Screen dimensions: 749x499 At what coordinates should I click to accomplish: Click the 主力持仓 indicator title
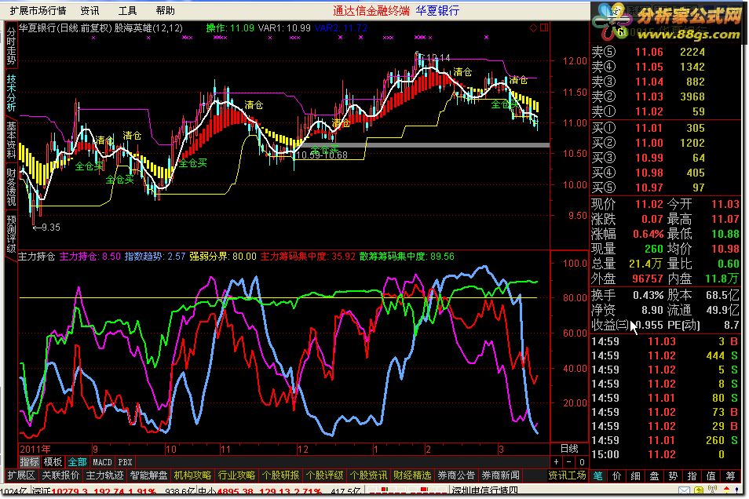click(x=37, y=257)
